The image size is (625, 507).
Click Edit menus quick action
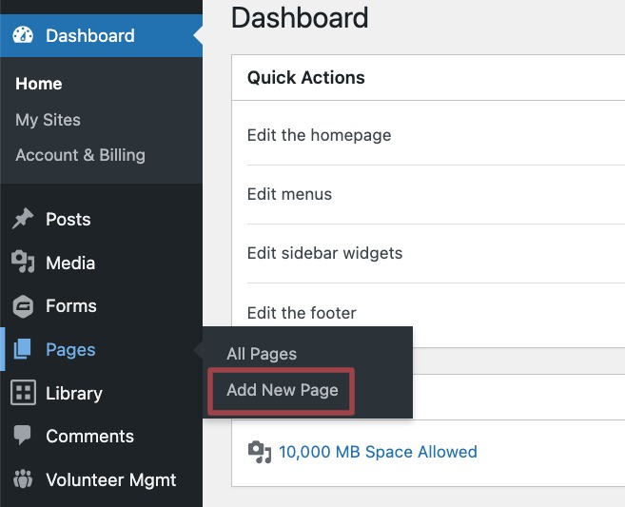289,194
